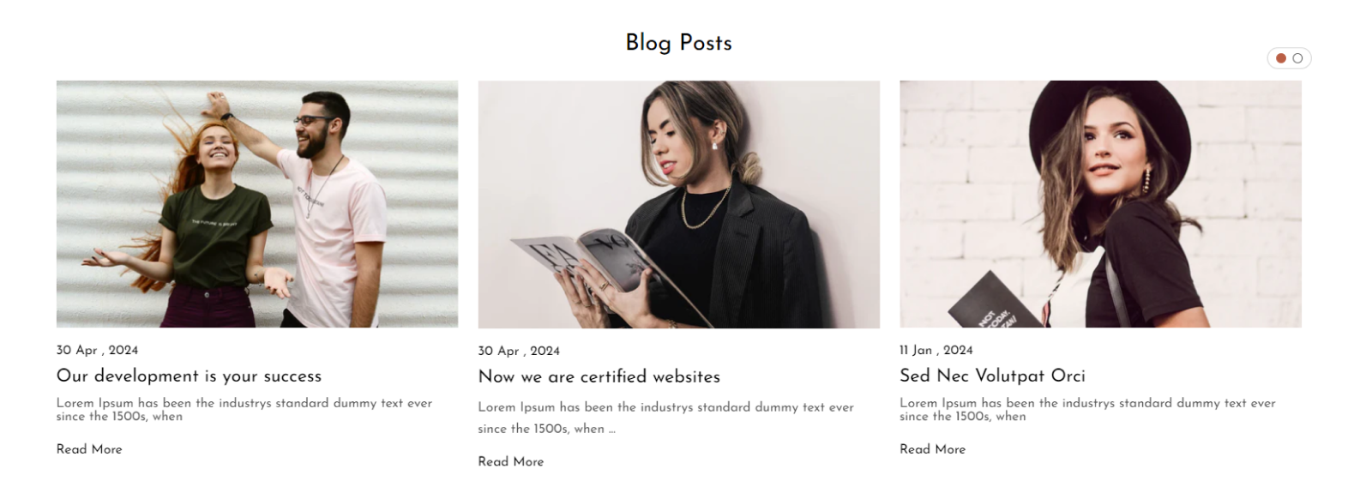
Task: Open "Now we are certified websites" post
Action: (599, 376)
